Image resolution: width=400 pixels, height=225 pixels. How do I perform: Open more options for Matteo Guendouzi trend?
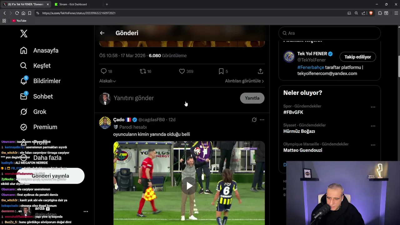point(373,145)
